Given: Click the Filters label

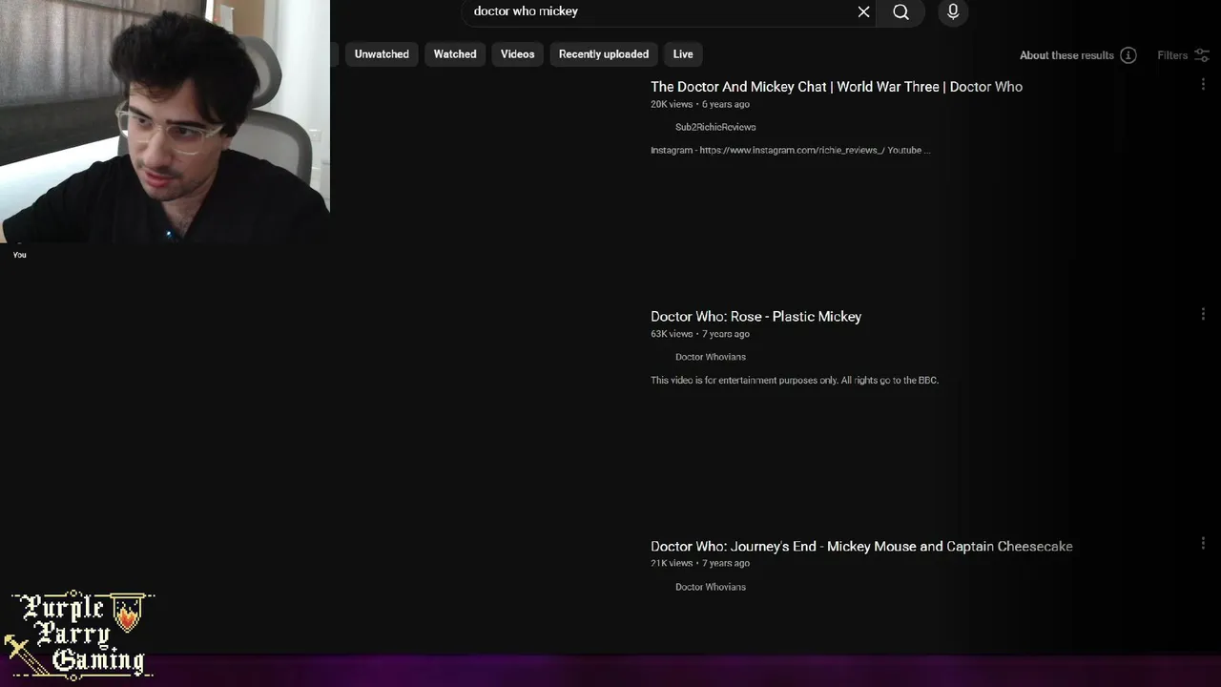Looking at the screenshot, I should click(x=1172, y=55).
